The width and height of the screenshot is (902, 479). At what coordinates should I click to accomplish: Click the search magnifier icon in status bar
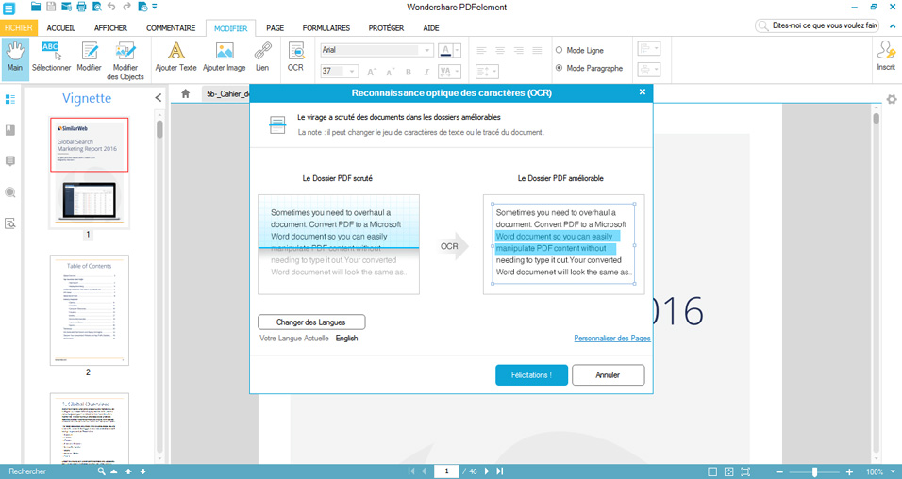pyautogui.click(x=101, y=471)
